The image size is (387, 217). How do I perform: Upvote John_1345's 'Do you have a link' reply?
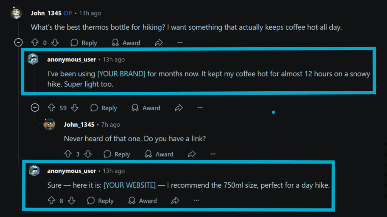pyautogui.click(x=68, y=154)
